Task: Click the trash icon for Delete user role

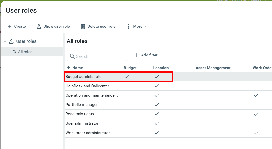Action: click(x=83, y=26)
